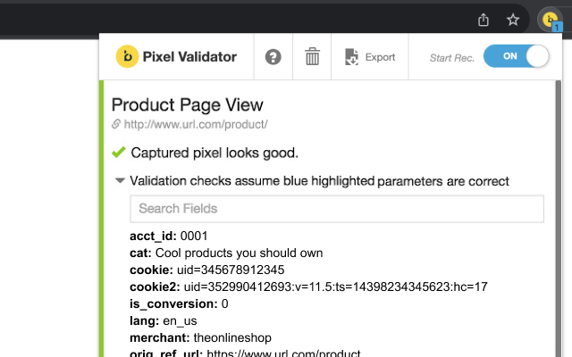
Task: Click the 'Captured pixel looks good.' message
Action: [214, 153]
